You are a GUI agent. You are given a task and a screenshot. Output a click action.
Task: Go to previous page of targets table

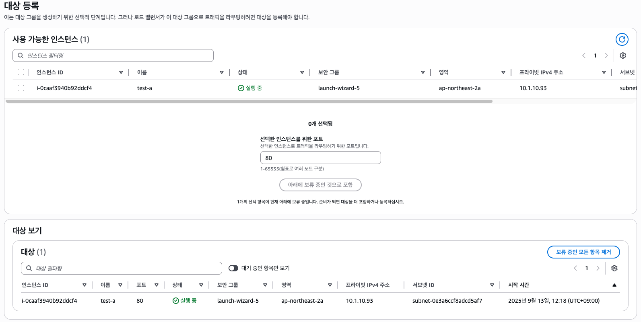[x=575, y=268]
